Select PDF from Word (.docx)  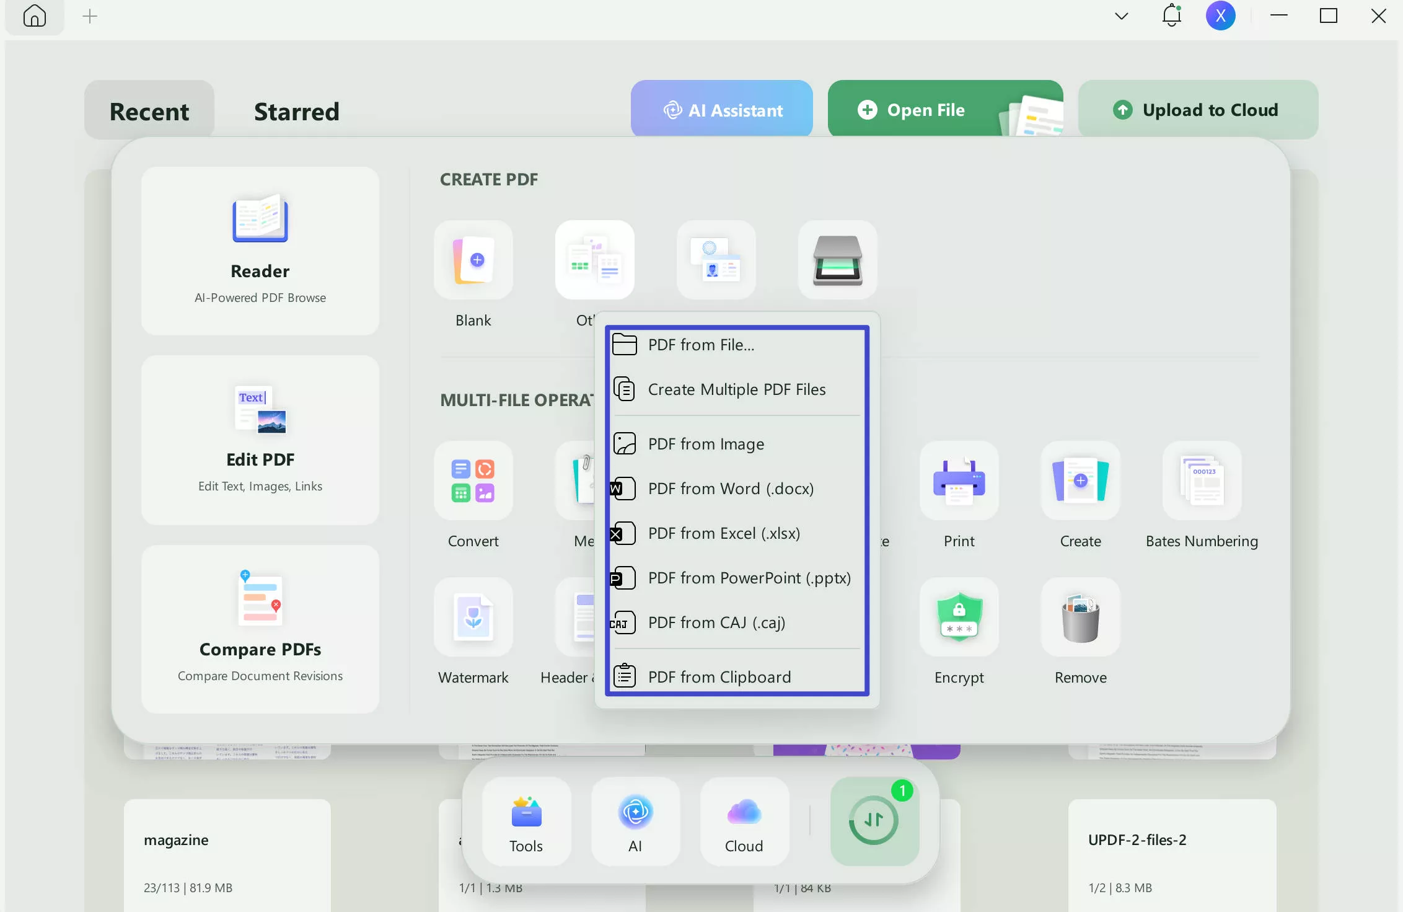tap(730, 489)
